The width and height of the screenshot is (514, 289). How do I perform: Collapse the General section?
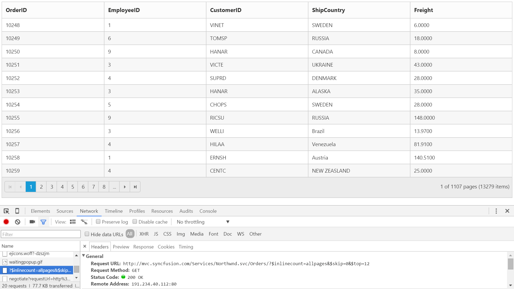coord(84,256)
